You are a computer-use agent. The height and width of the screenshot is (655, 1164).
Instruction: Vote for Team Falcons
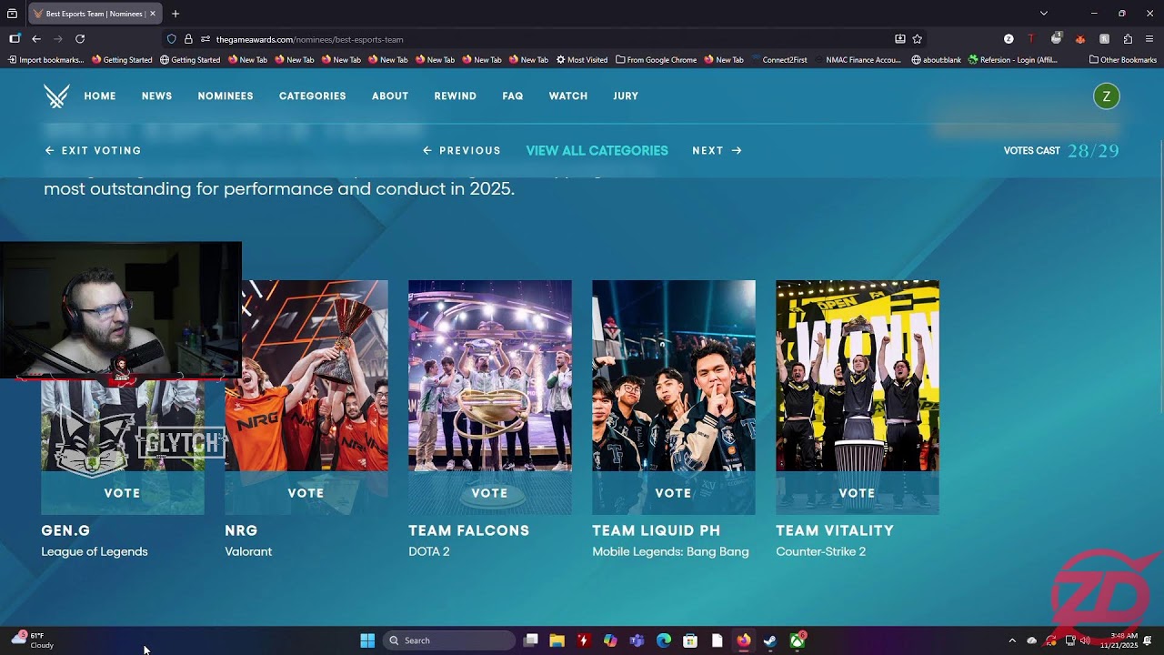[x=490, y=493]
